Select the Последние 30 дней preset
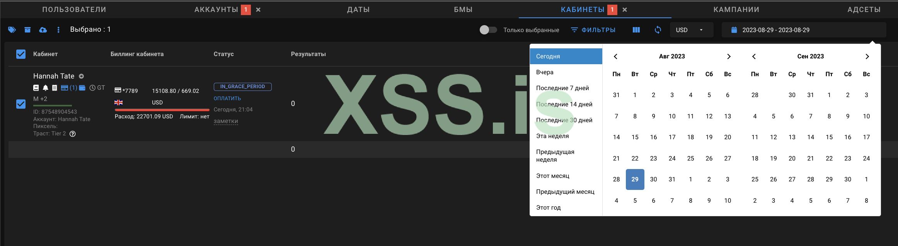The image size is (898, 246). 566,120
